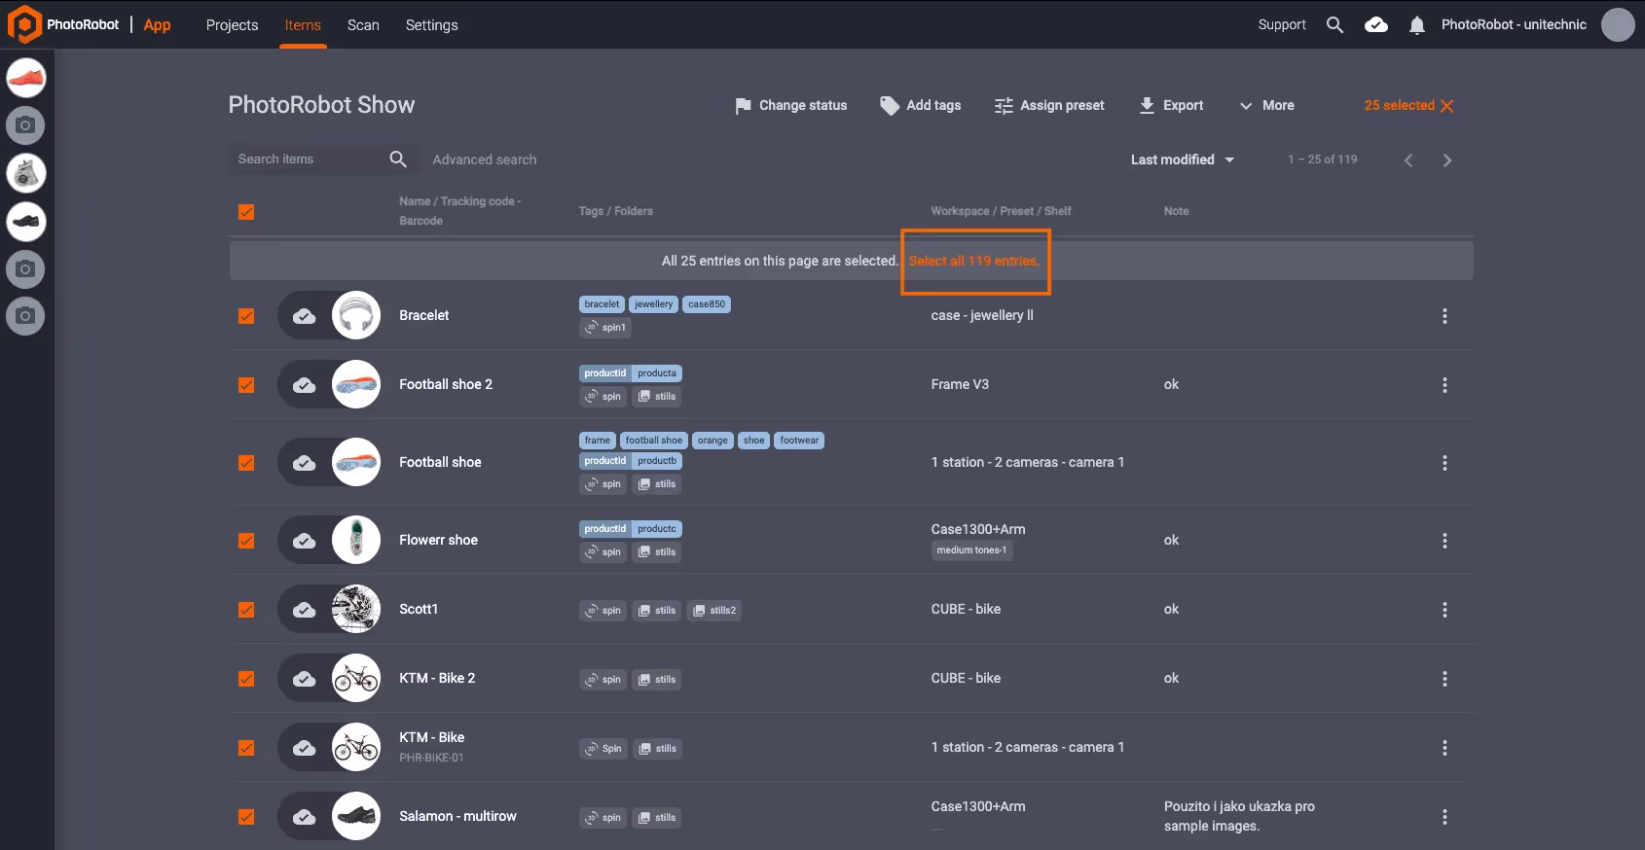
Task: Click the cloud icon next to Scott1
Action: click(305, 610)
